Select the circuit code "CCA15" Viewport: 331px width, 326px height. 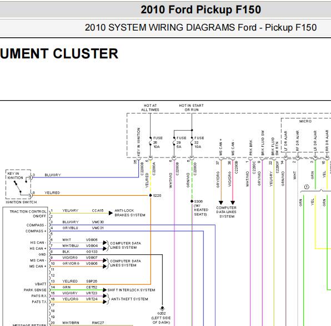click(98, 211)
